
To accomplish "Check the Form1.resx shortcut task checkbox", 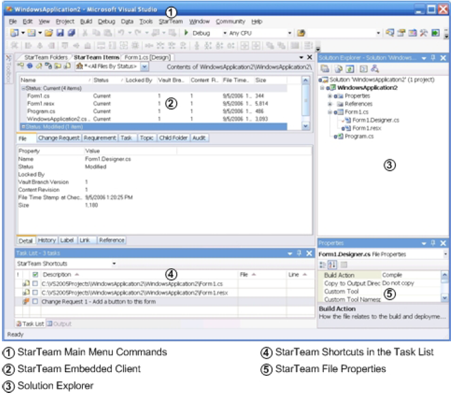I will (35, 292).
